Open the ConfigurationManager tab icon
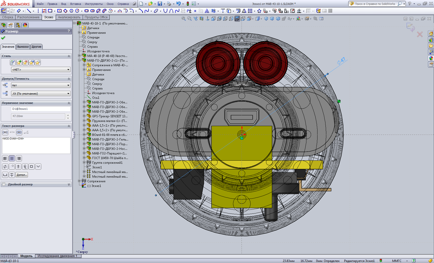Screen dimensions: 434x263 18,25
